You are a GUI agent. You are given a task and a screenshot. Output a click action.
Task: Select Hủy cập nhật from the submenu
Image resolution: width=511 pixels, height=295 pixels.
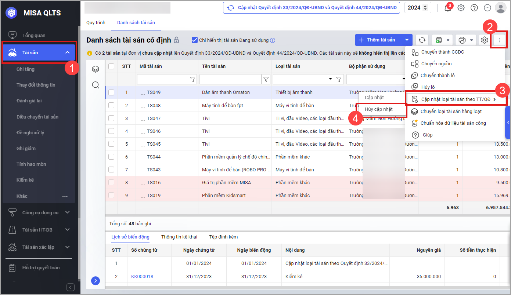(378, 109)
